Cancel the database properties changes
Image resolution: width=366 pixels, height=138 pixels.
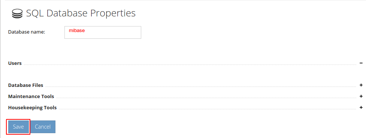click(x=43, y=127)
